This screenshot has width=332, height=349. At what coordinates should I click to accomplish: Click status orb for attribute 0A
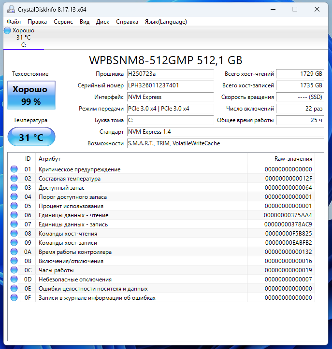(14, 251)
